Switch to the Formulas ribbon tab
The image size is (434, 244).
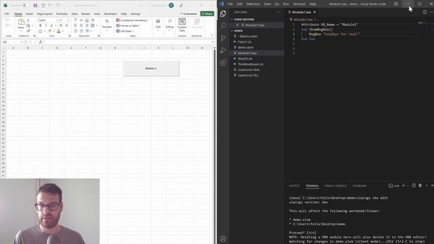[62, 14]
